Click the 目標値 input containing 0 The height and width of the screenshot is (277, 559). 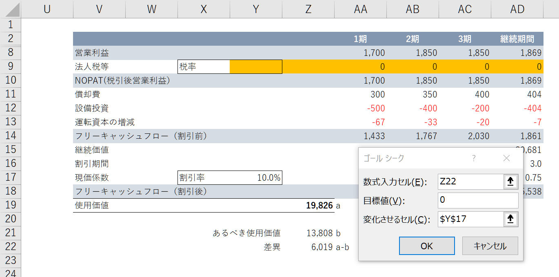coord(477,200)
